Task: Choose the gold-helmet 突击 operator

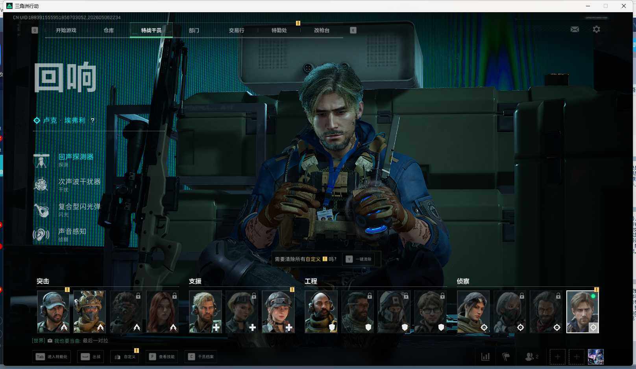Action: 89,312
